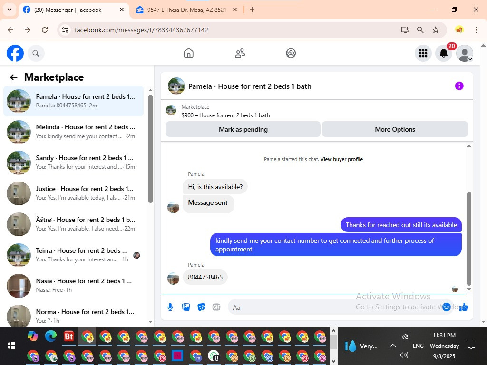Open Teirra conversation in list
Image resolution: width=487 pixels, height=365 pixels.
coord(74,255)
